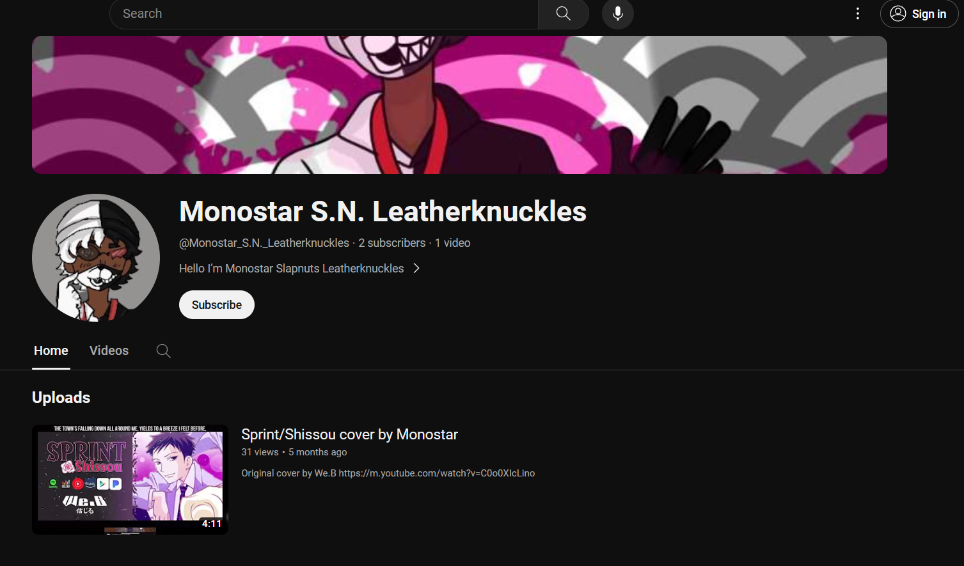Expand channel description with the chevron arrow
964x566 pixels.
(416, 269)
